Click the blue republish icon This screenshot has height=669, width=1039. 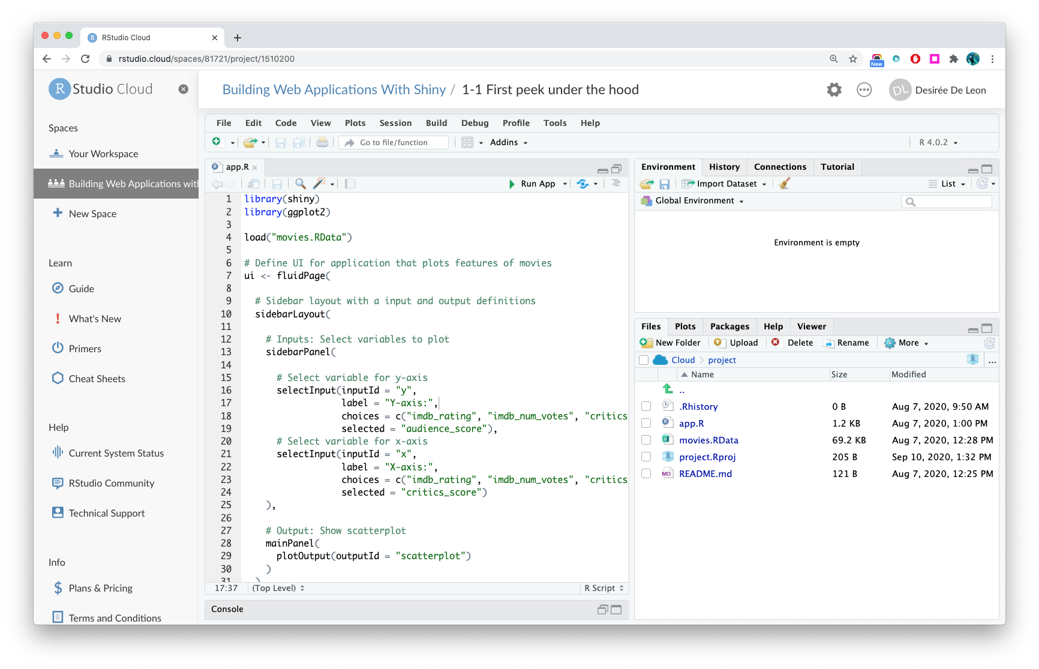(x=582, y=184)
